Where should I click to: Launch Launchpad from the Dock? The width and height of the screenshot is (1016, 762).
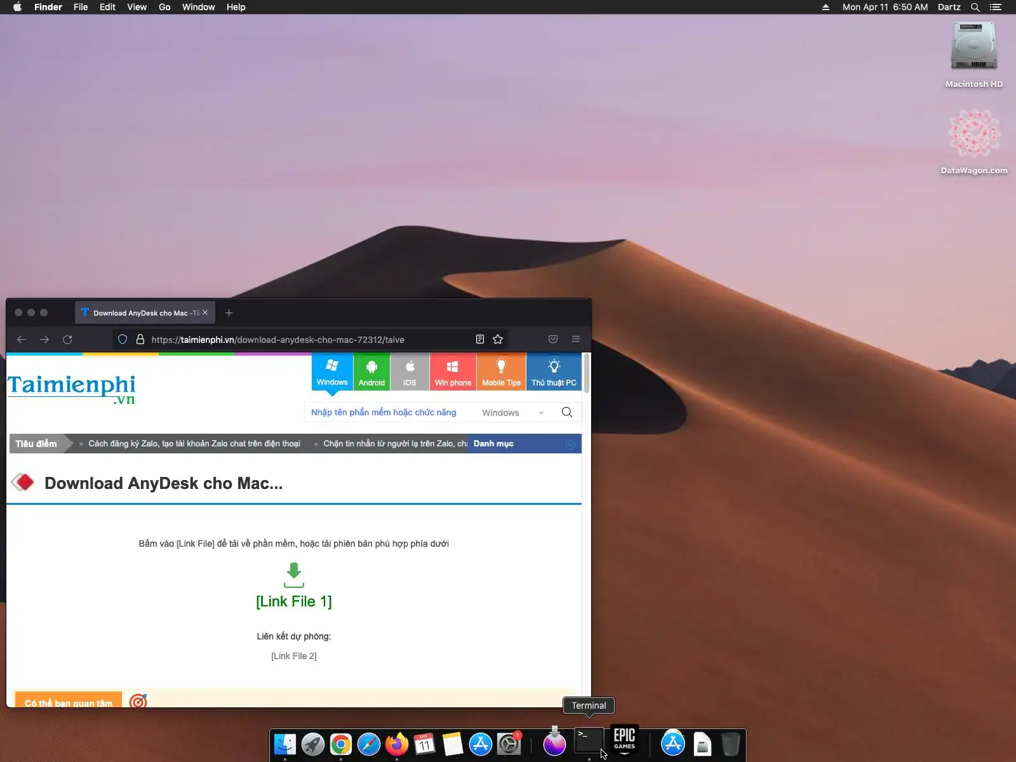[x=312, y=744]
